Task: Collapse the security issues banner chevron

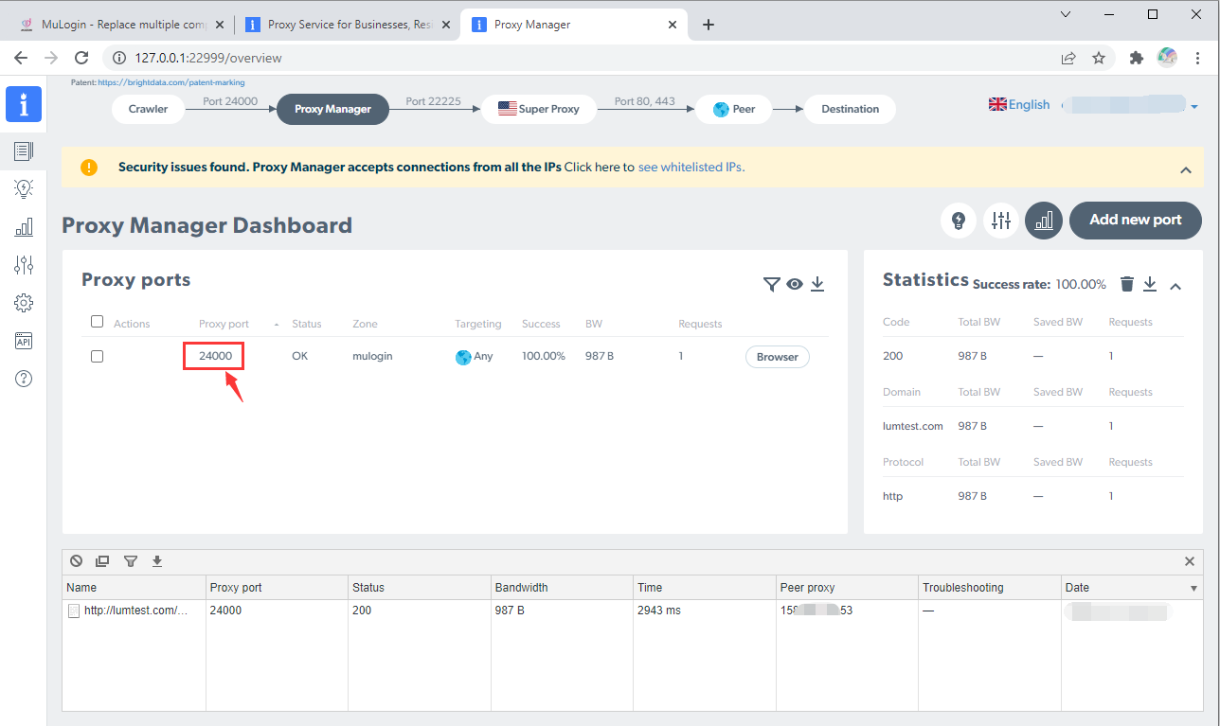Action: point(1186,170)
